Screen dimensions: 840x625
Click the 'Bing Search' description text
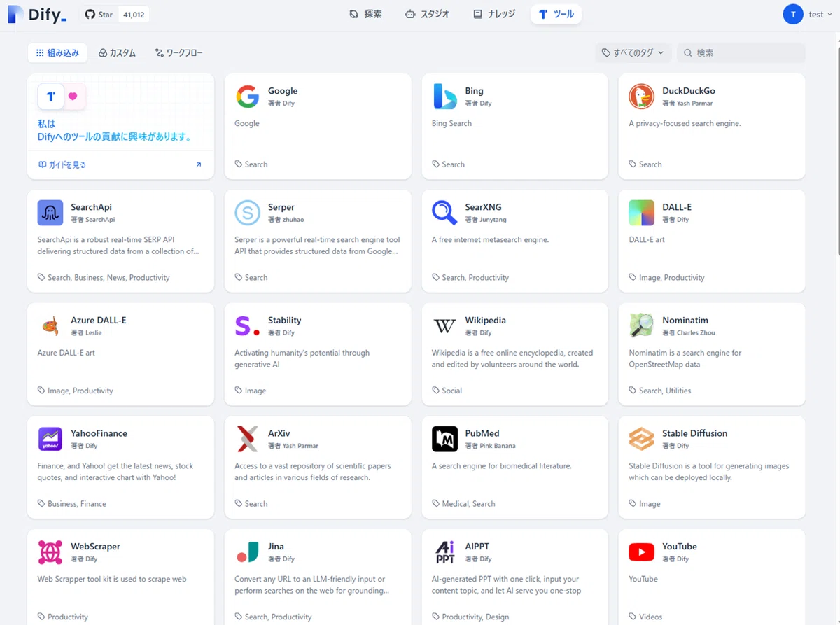(451, 124)
